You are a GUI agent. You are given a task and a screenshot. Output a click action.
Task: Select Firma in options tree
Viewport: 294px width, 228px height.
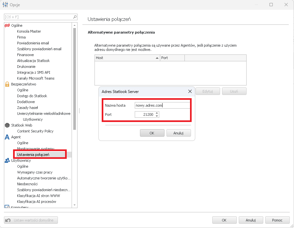click(21, 37)
